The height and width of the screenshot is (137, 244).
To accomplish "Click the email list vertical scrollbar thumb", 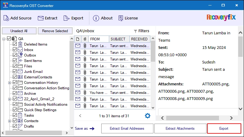I will [153, 51].
